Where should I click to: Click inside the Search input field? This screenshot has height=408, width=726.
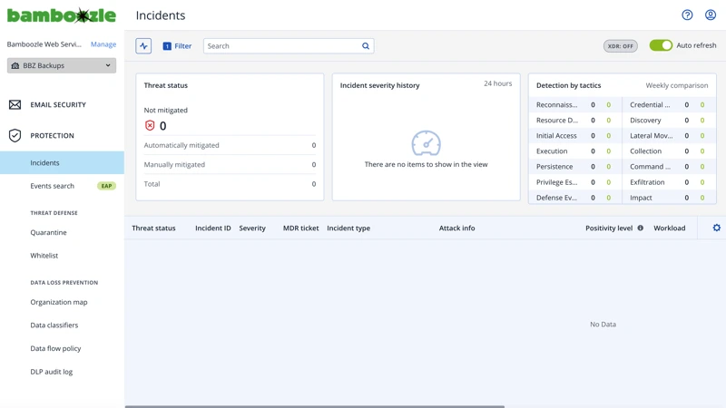(x=281, y=46)
